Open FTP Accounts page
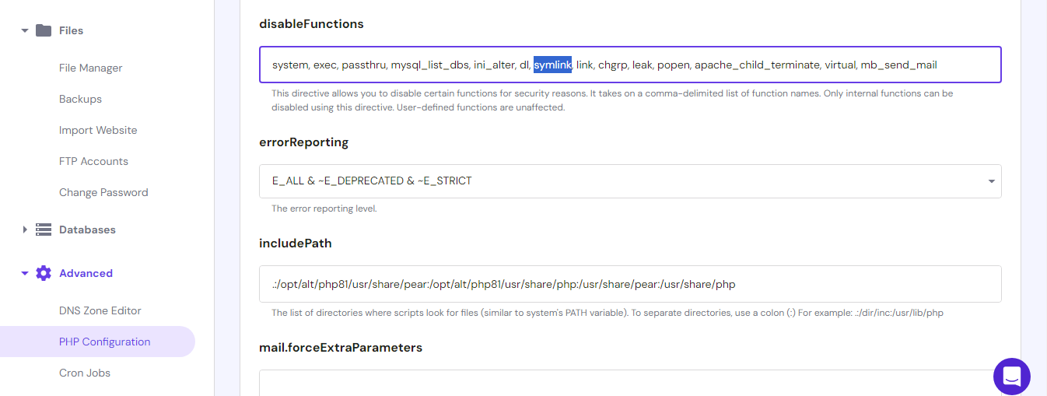The image size is (1047, 396). 93,161
